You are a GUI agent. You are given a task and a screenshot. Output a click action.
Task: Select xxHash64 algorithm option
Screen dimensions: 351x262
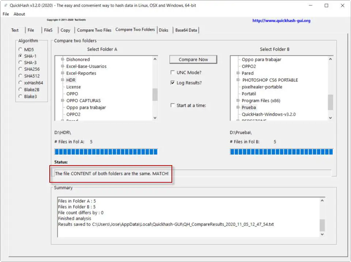tap(20, 83)
